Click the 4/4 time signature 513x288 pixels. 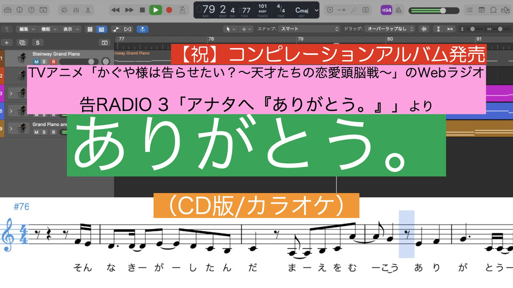(x=281, y=8)
